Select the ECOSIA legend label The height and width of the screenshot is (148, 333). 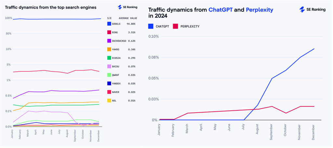click(x=116, y=58)
